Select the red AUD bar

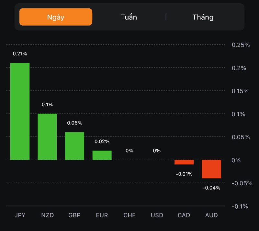pyautogui.click(x=211, y=169)
